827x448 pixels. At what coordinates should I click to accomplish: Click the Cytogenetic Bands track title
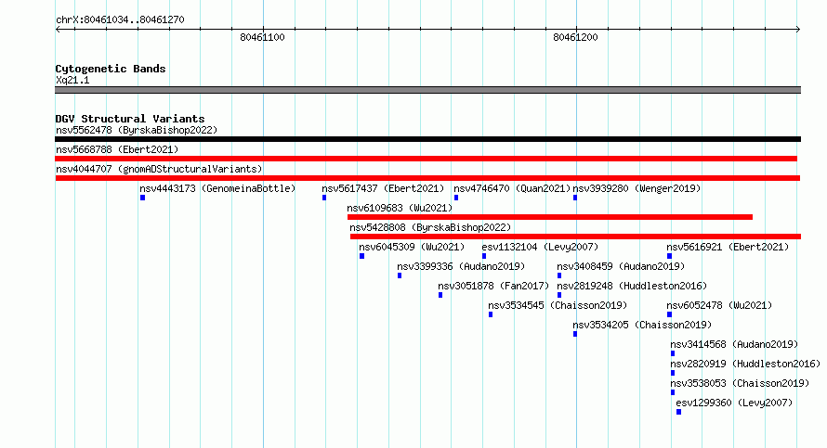(111, 69)
